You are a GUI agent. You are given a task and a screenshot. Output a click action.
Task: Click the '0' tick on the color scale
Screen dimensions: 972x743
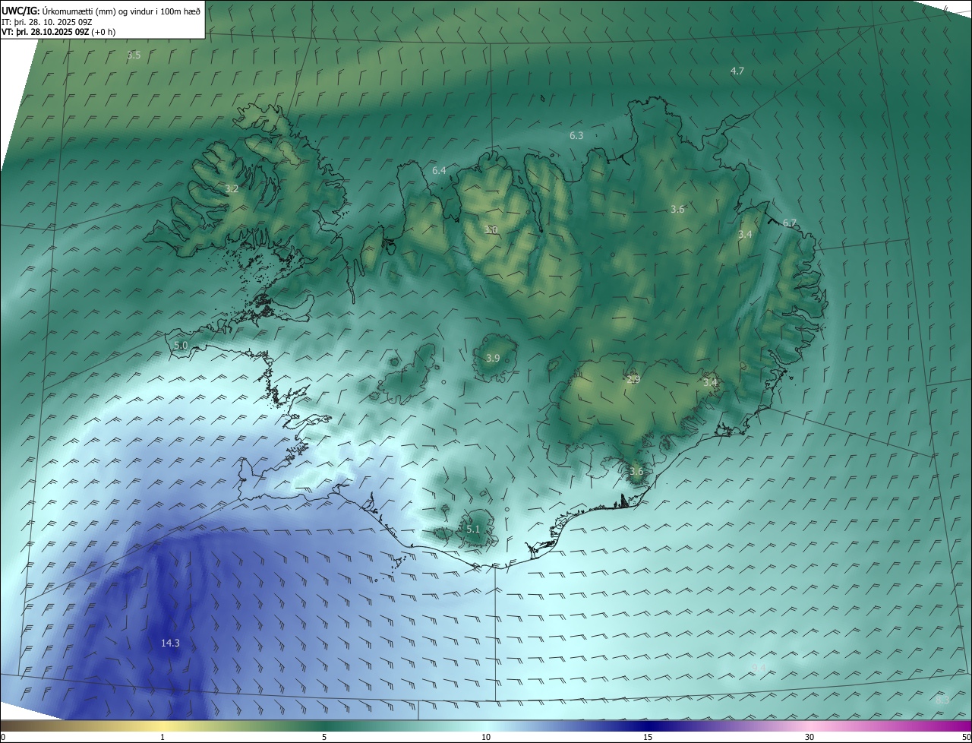click(x=3, y=737)
